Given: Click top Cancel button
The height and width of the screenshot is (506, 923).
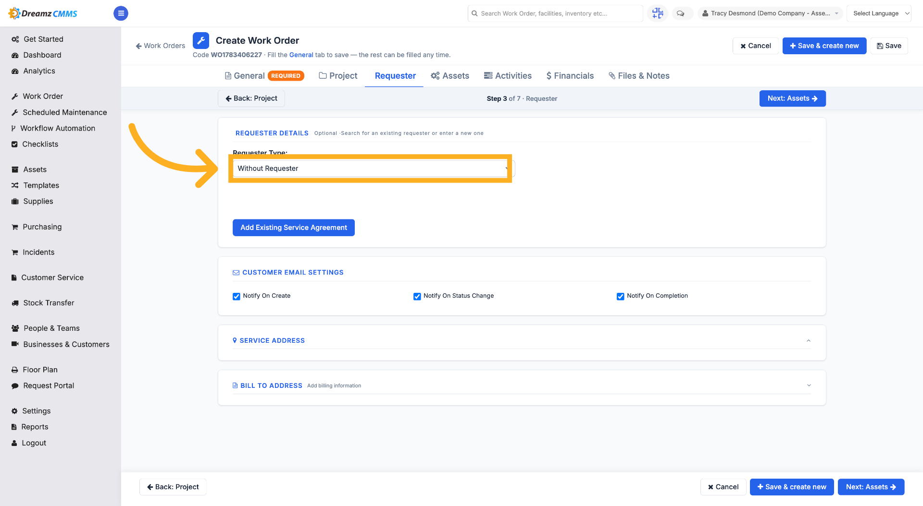Looking at the screenshot, I should point(756,46).
